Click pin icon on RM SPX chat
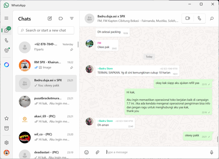 point(71,68)
